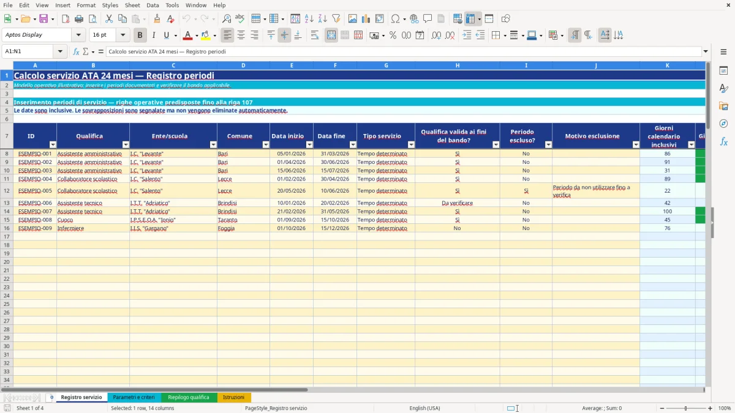Click the Save document icon
Image resolution: width=735 pixels, height=413 pixels.
click(x=45, y=19)
